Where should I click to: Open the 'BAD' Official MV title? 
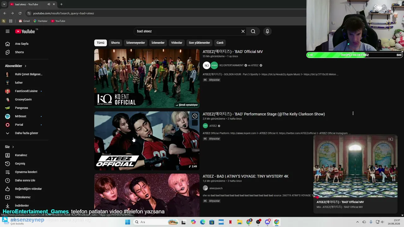[x=233, y=52]
